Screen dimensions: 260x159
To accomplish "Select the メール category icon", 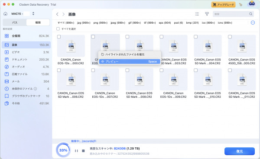I will (6, 81).
